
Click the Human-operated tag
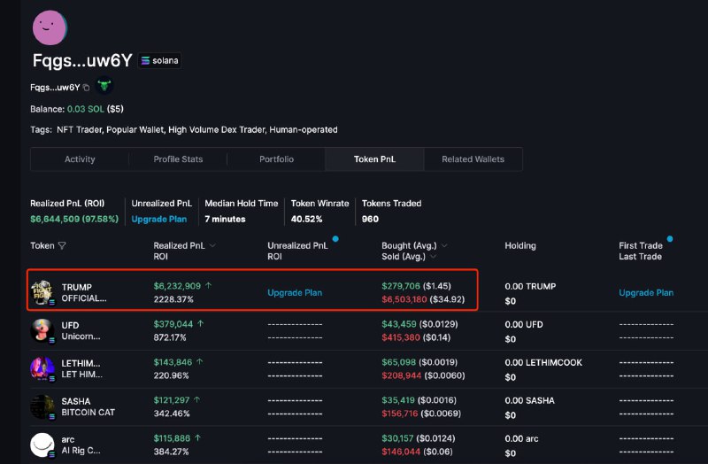(304, 129)
